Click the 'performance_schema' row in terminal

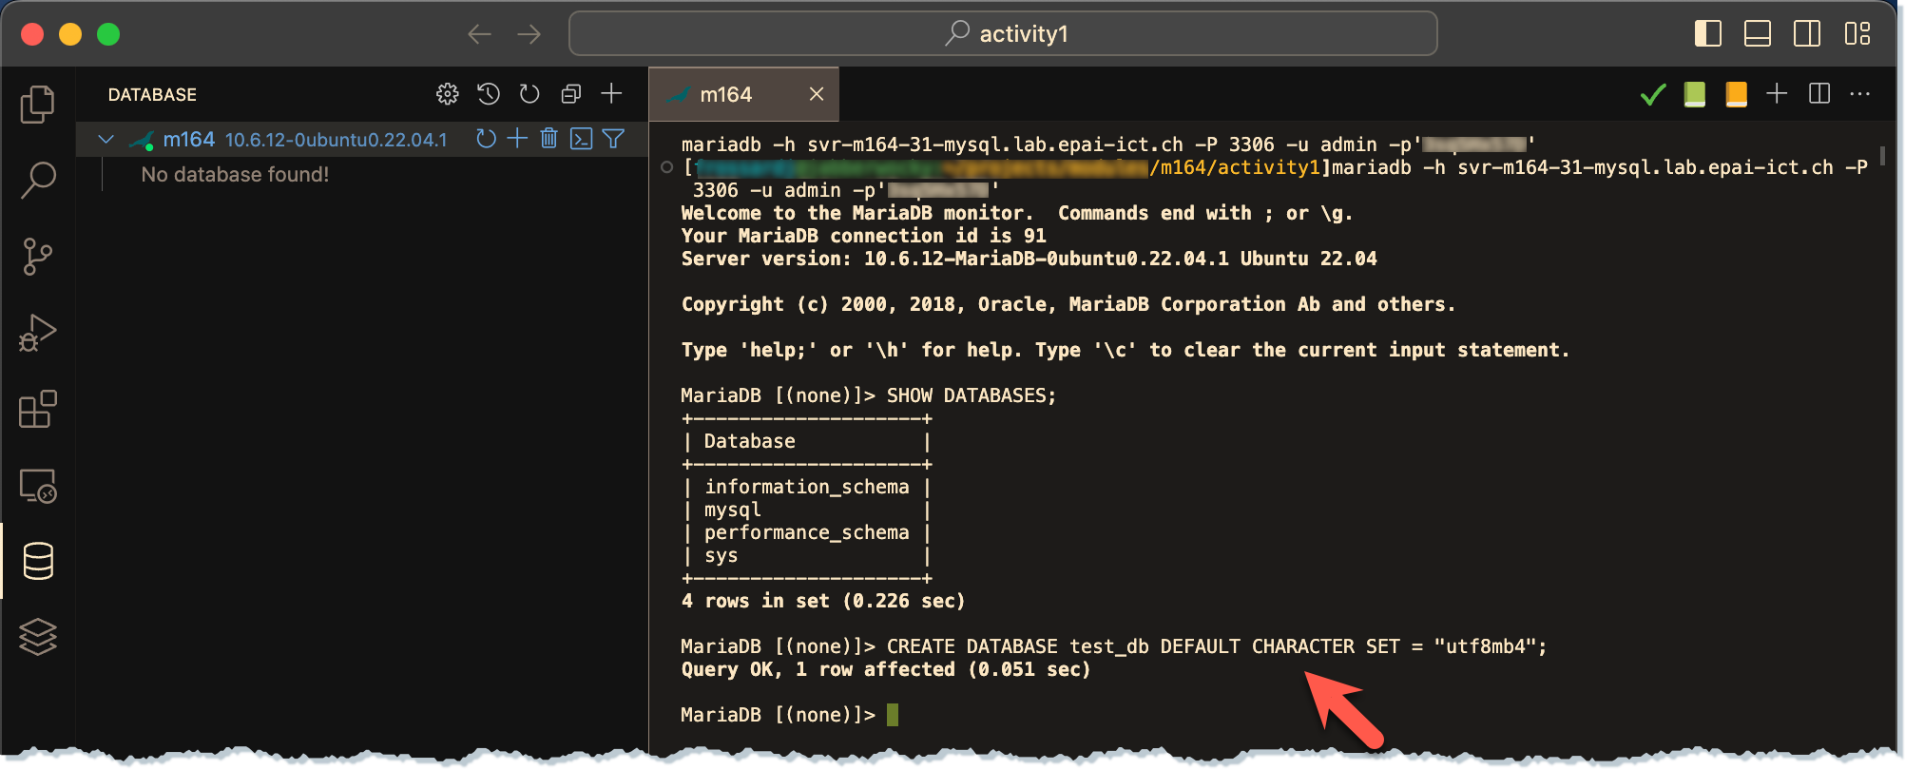click(x=806, y=532)
